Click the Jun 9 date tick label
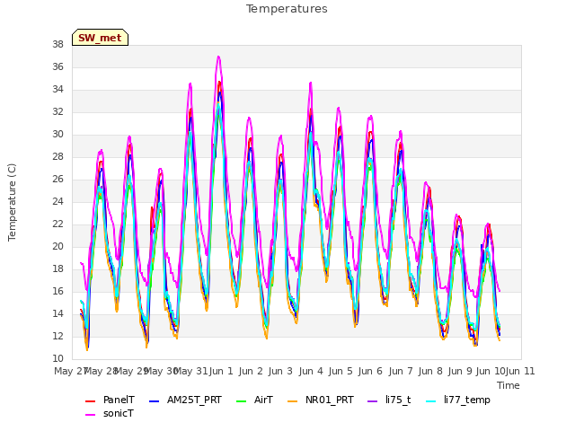Image resolution: width=575 pixels, height=431 pixels. [x=460, y=371]
